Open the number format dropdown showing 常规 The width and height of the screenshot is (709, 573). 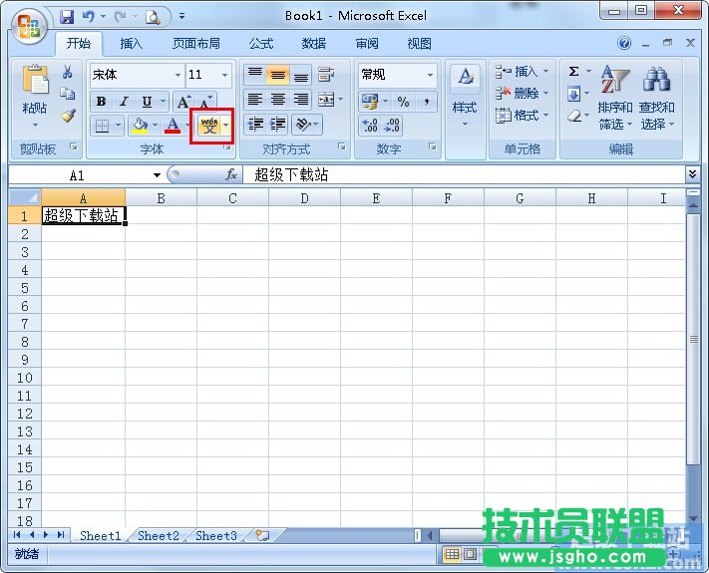click(x=430, y=75)
